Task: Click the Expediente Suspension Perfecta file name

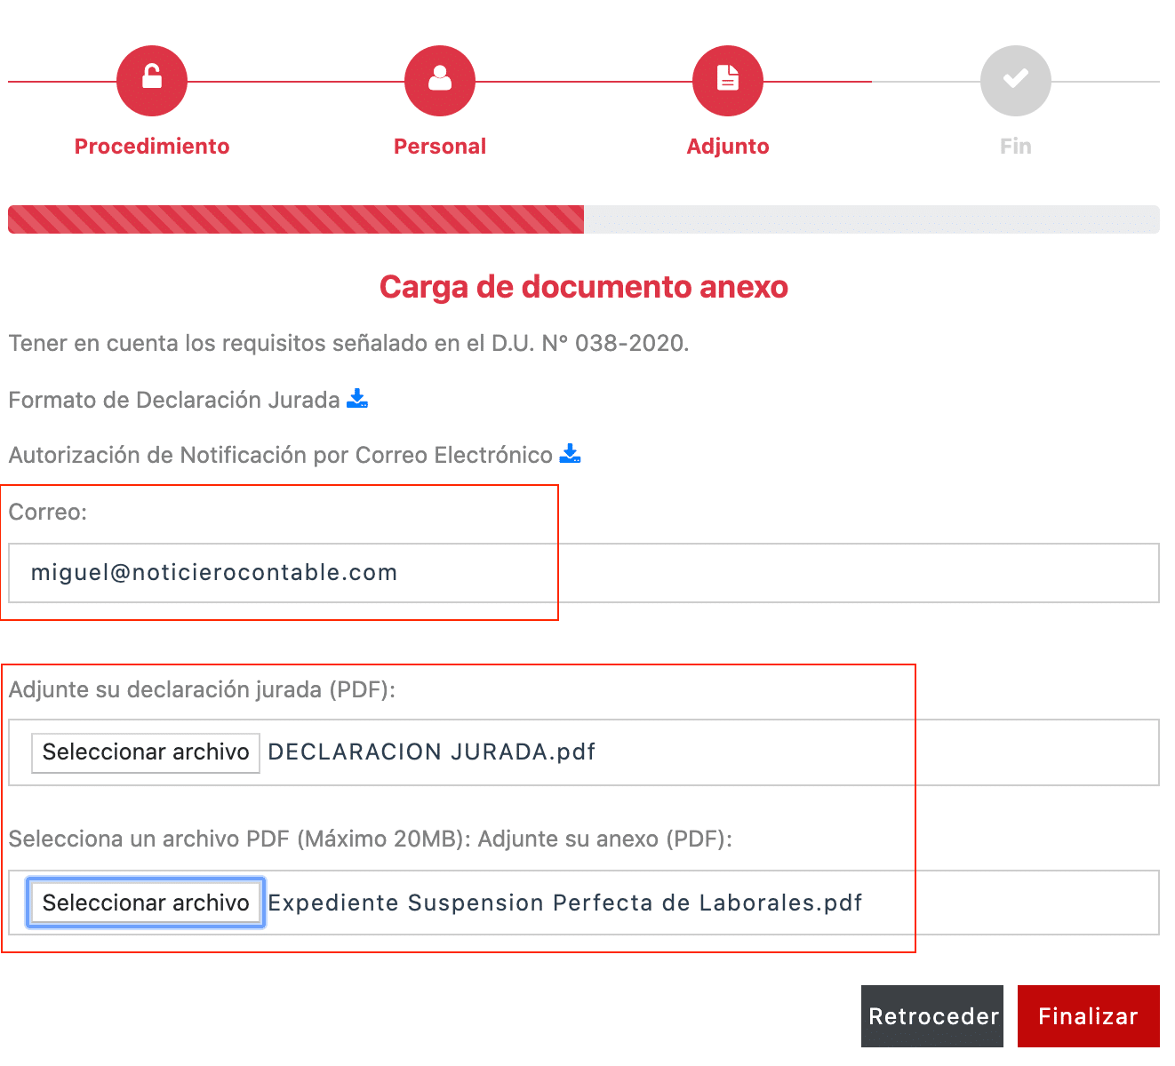Action: tap(564, 903)
